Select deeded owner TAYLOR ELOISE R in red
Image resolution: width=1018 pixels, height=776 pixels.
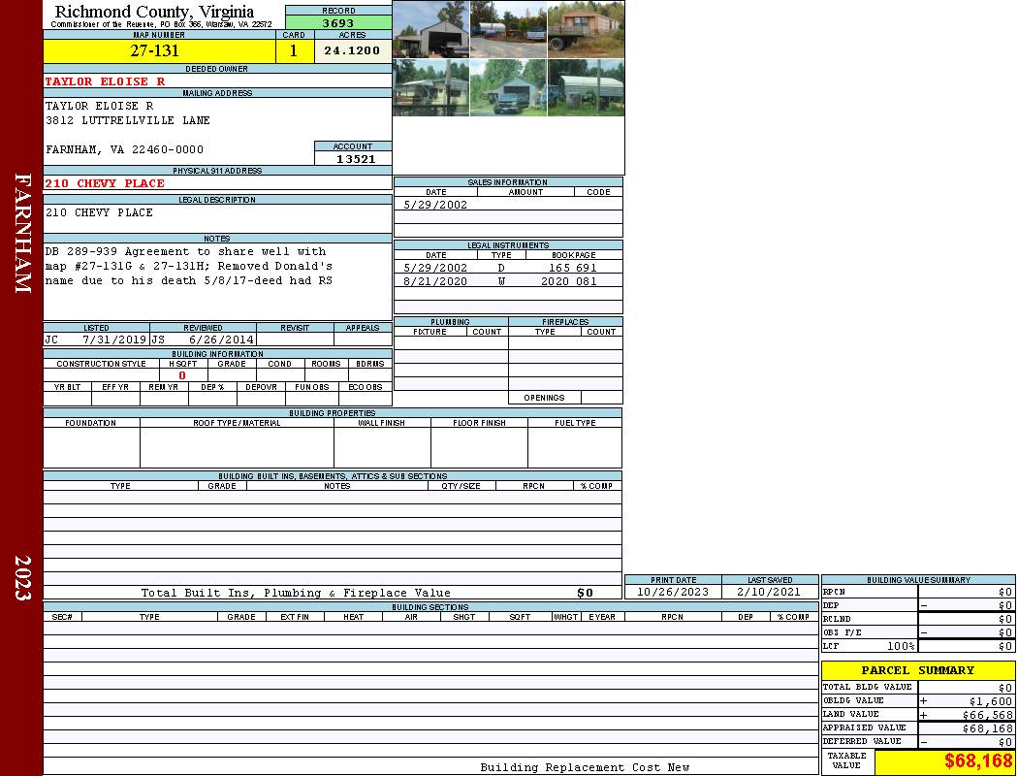pyautogui.click(x=105, y=81)
